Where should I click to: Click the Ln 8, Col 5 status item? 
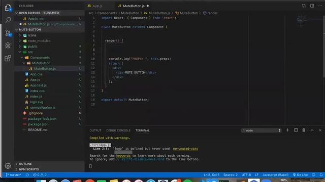[211, 175]
